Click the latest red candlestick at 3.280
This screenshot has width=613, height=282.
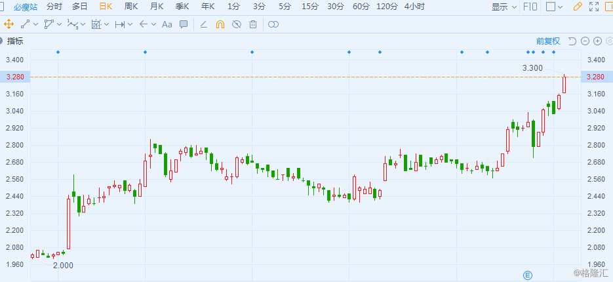[x=564, y=84]
